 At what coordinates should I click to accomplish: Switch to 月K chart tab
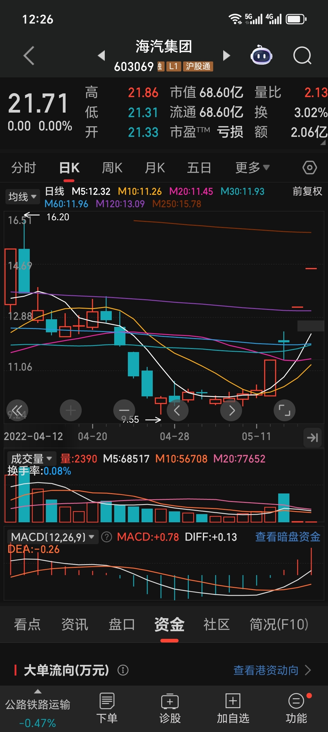[x=155, y=168]
